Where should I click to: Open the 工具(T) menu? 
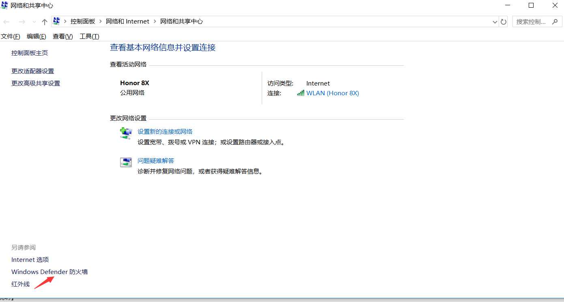pyautogui.click(x=89, y=36)
